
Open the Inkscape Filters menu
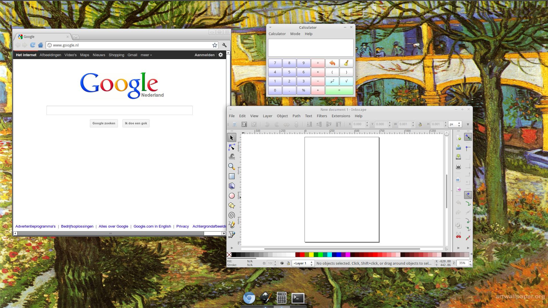point(322,116)
